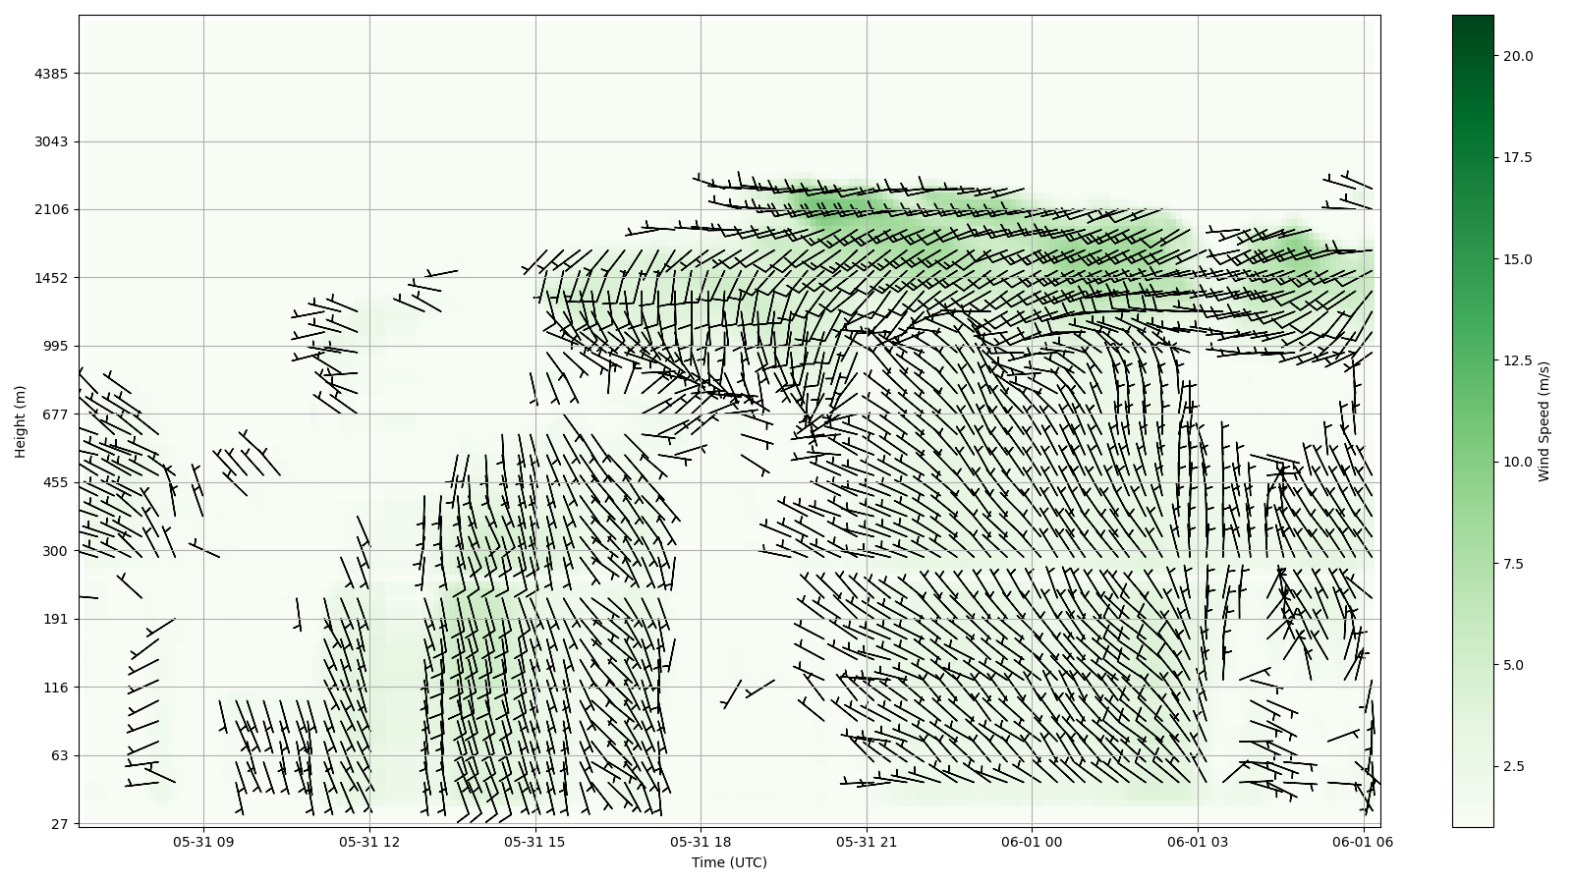Image resolution: width=1572 pixels, height=884 pixels.
Task: Select the '05-31 12' time tick label
Action: click(x=370, y=842)
